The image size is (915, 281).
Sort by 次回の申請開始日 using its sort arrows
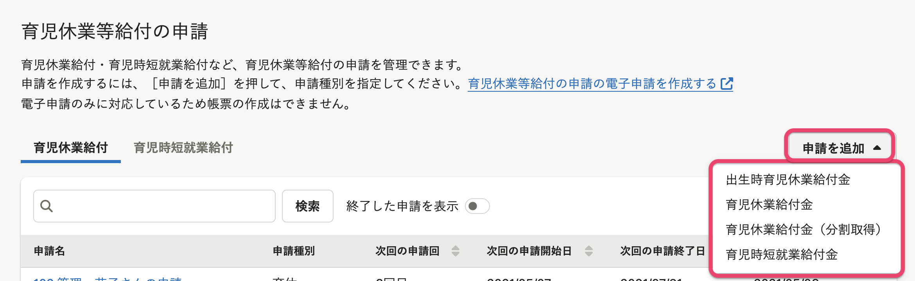click(x=588, y=251)
